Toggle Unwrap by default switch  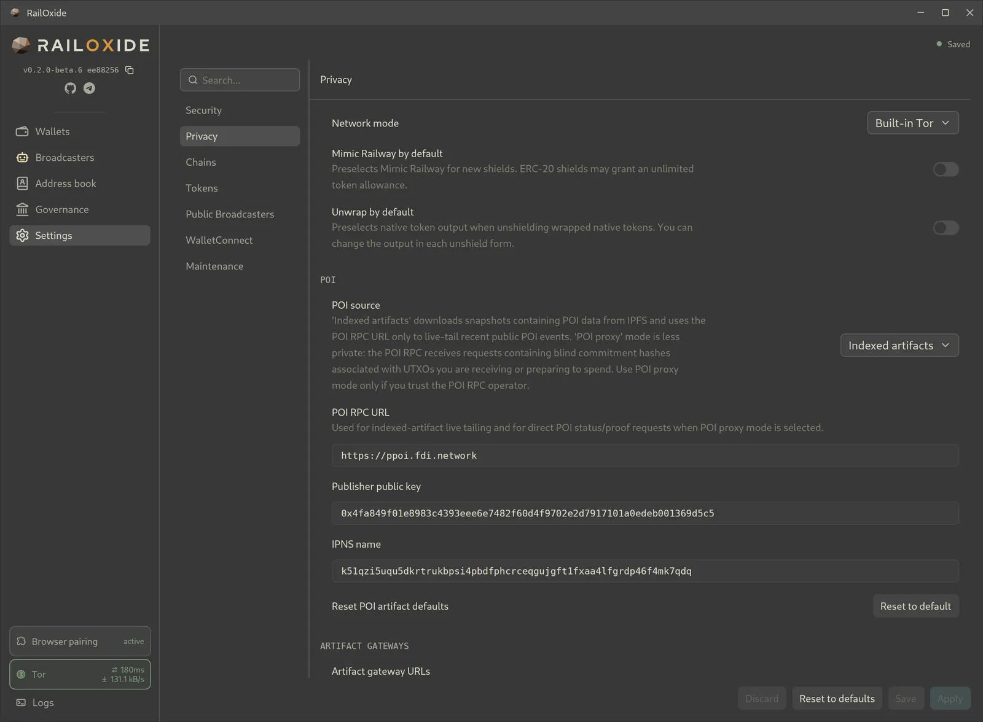(x=946, y=228)
